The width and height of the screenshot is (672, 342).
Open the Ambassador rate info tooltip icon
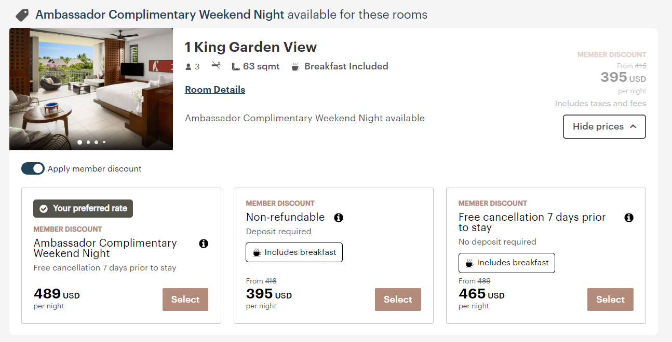click(204, 243)
